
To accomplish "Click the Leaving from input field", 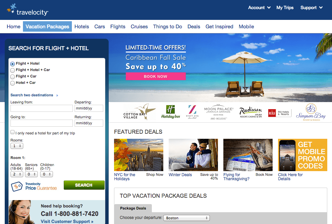I will [41, 108].
